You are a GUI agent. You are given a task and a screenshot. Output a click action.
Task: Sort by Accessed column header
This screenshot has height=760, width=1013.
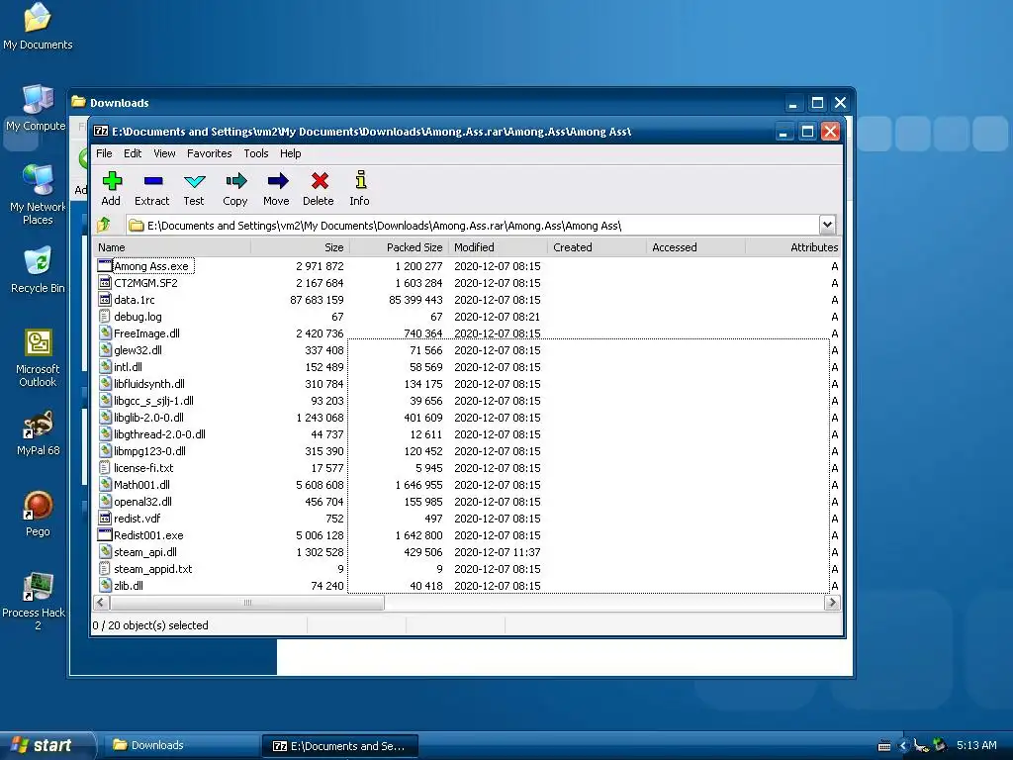coord(695,246)
